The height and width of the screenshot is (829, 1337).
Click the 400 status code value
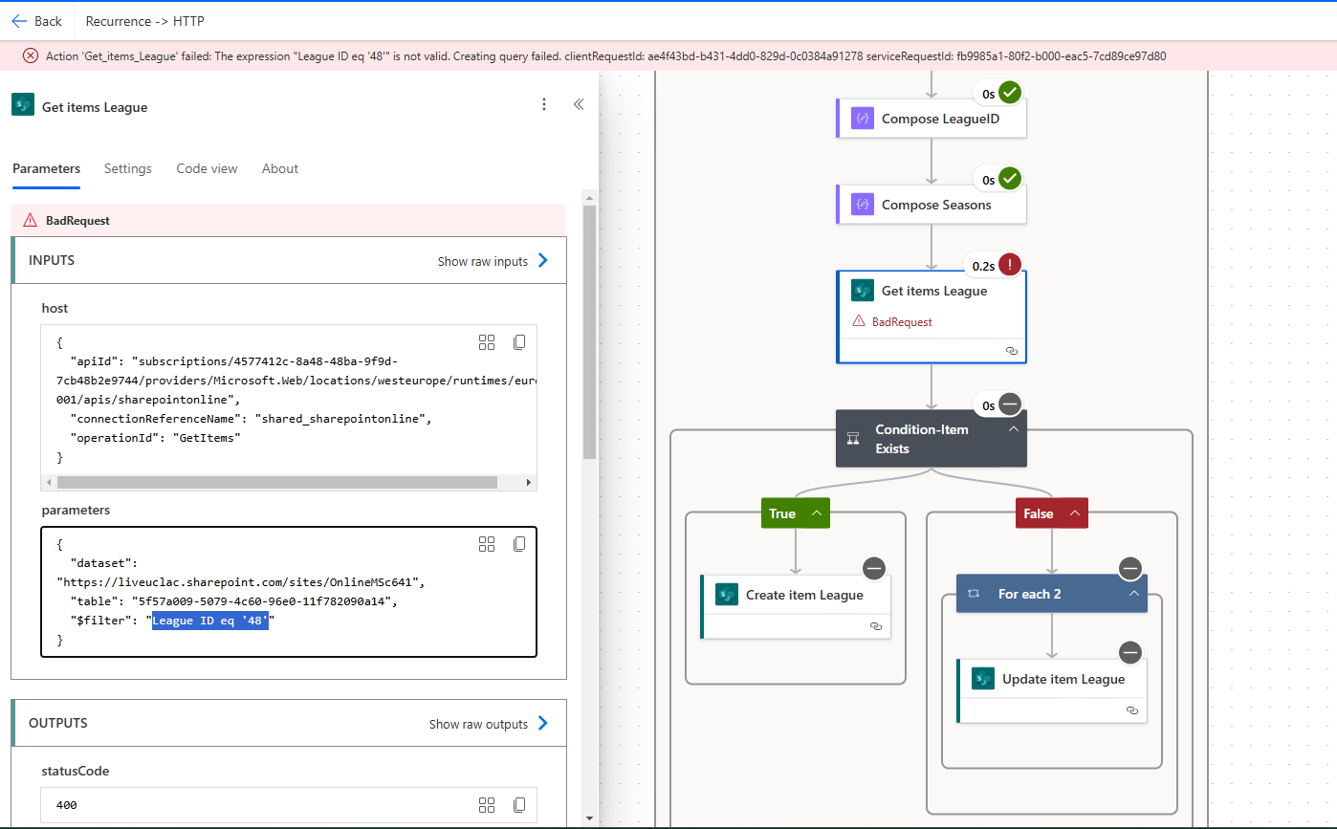click(x=67, y=805)
